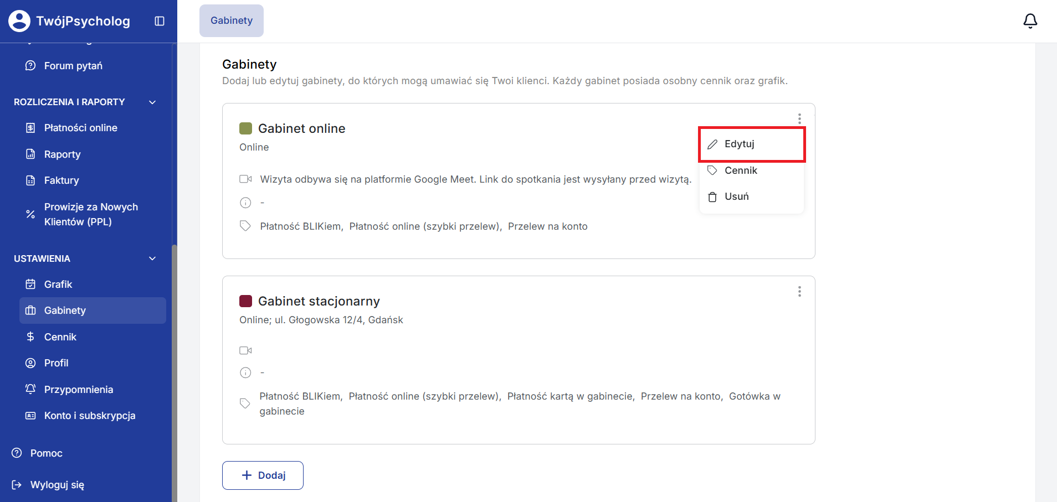Collapse the Rozliczenia i Raporty section
1057x502 pixels.
tap(152, 102)
